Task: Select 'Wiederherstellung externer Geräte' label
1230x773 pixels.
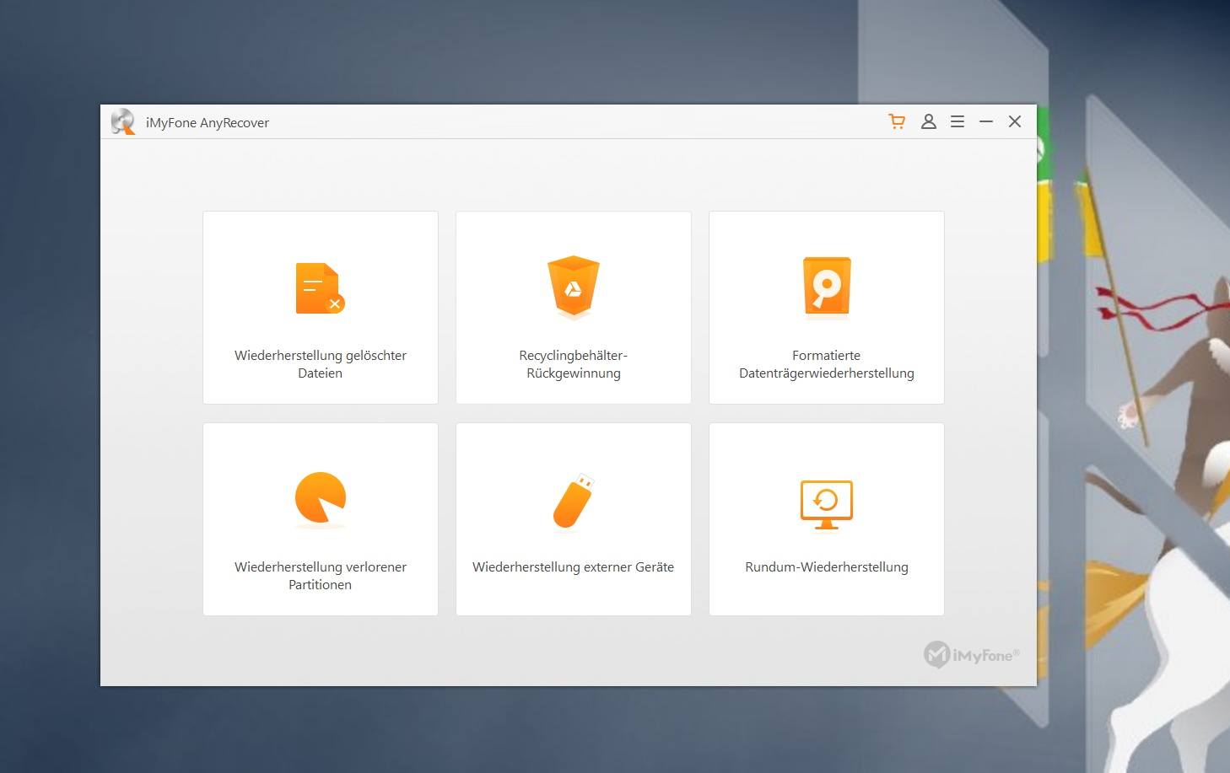Action: pos(574,566)
